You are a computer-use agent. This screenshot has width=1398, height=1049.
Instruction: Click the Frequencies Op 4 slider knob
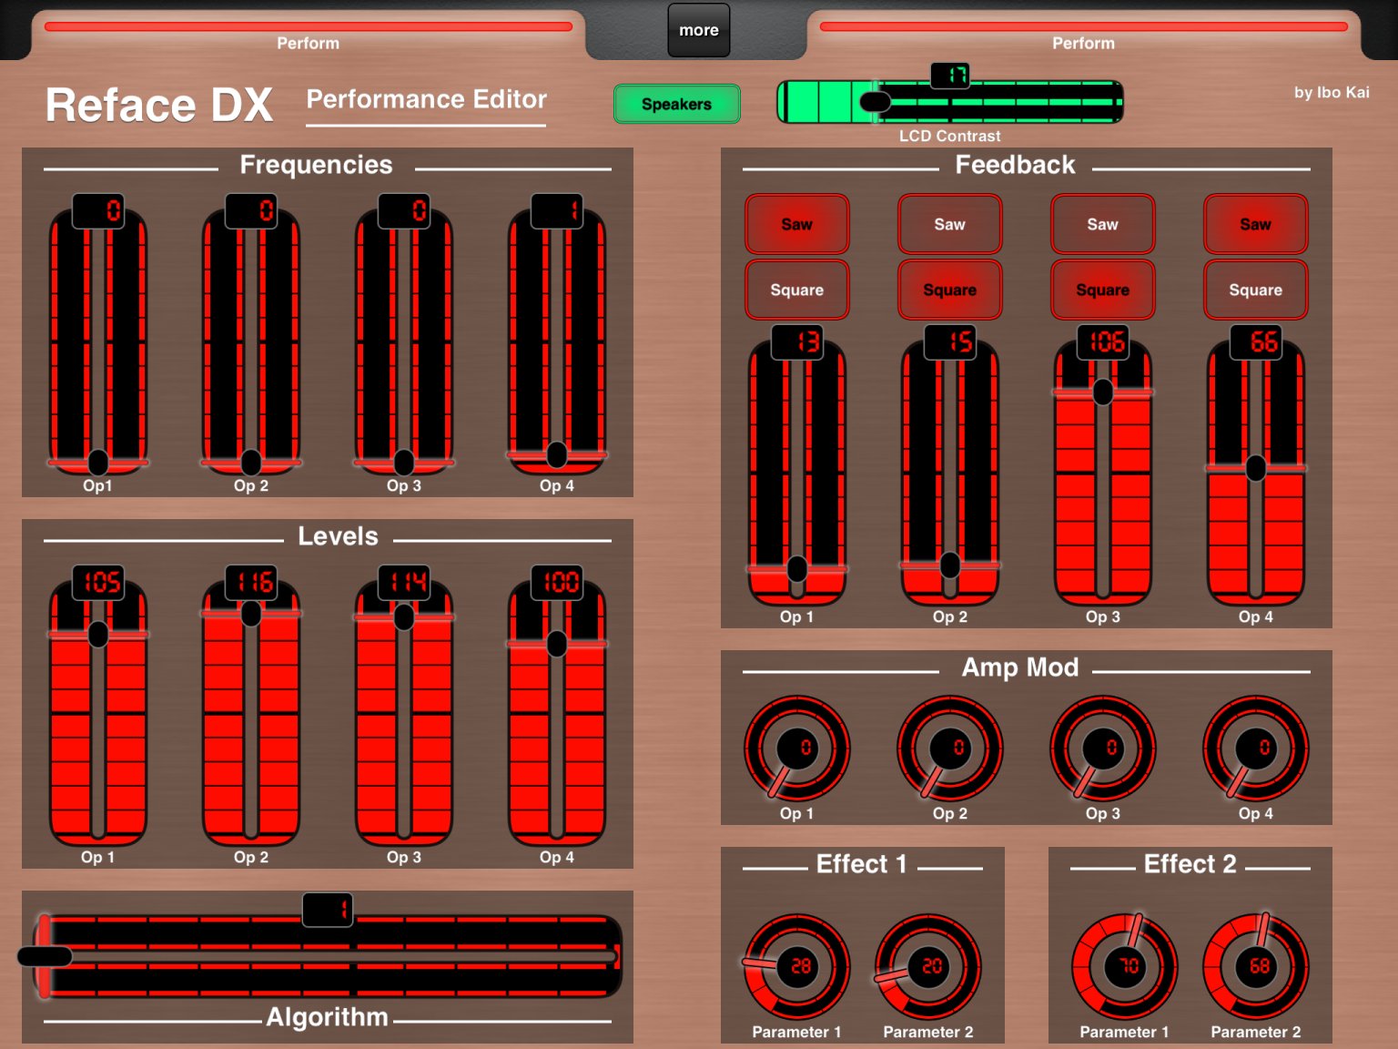pos(557,453)
